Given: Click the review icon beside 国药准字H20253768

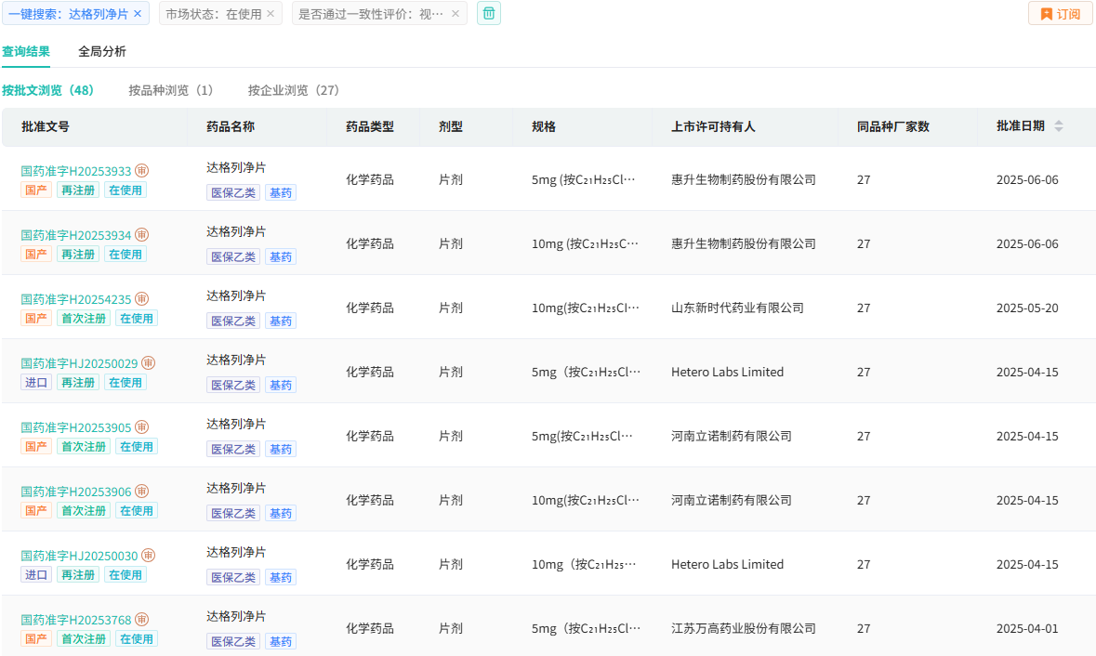Looking at the screenshot, I should 142,620.
